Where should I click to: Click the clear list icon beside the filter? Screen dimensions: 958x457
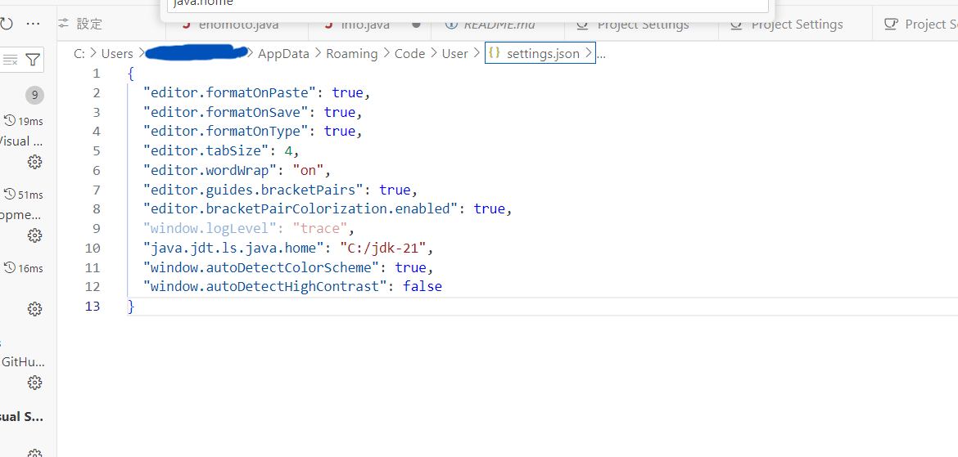click(x=11, y=60)
